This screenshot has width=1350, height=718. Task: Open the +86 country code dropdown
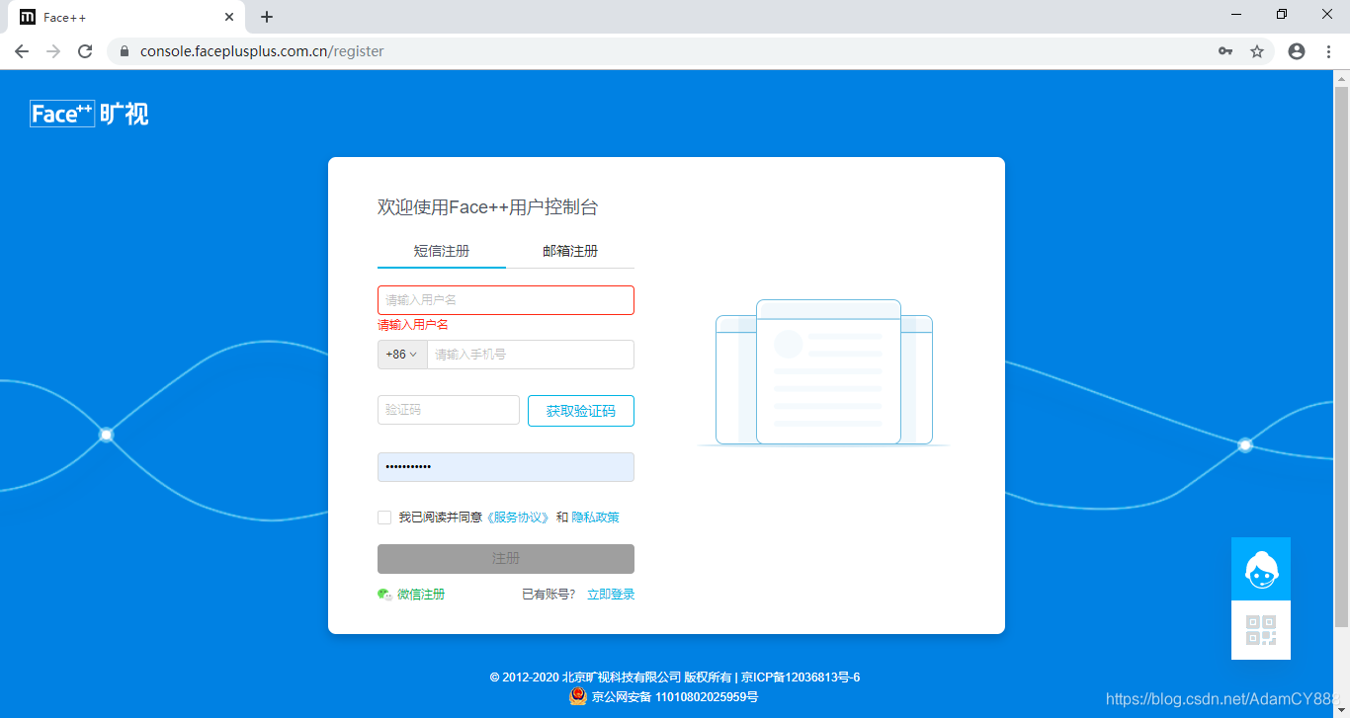click(x=402, y=355)
